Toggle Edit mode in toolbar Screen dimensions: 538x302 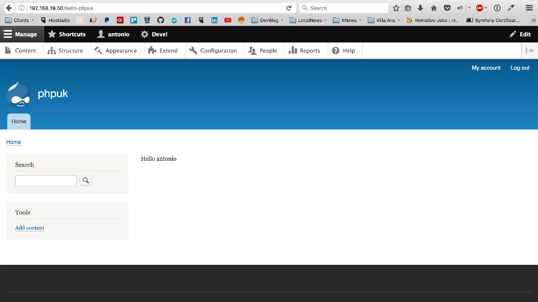[x=520, y=34]
